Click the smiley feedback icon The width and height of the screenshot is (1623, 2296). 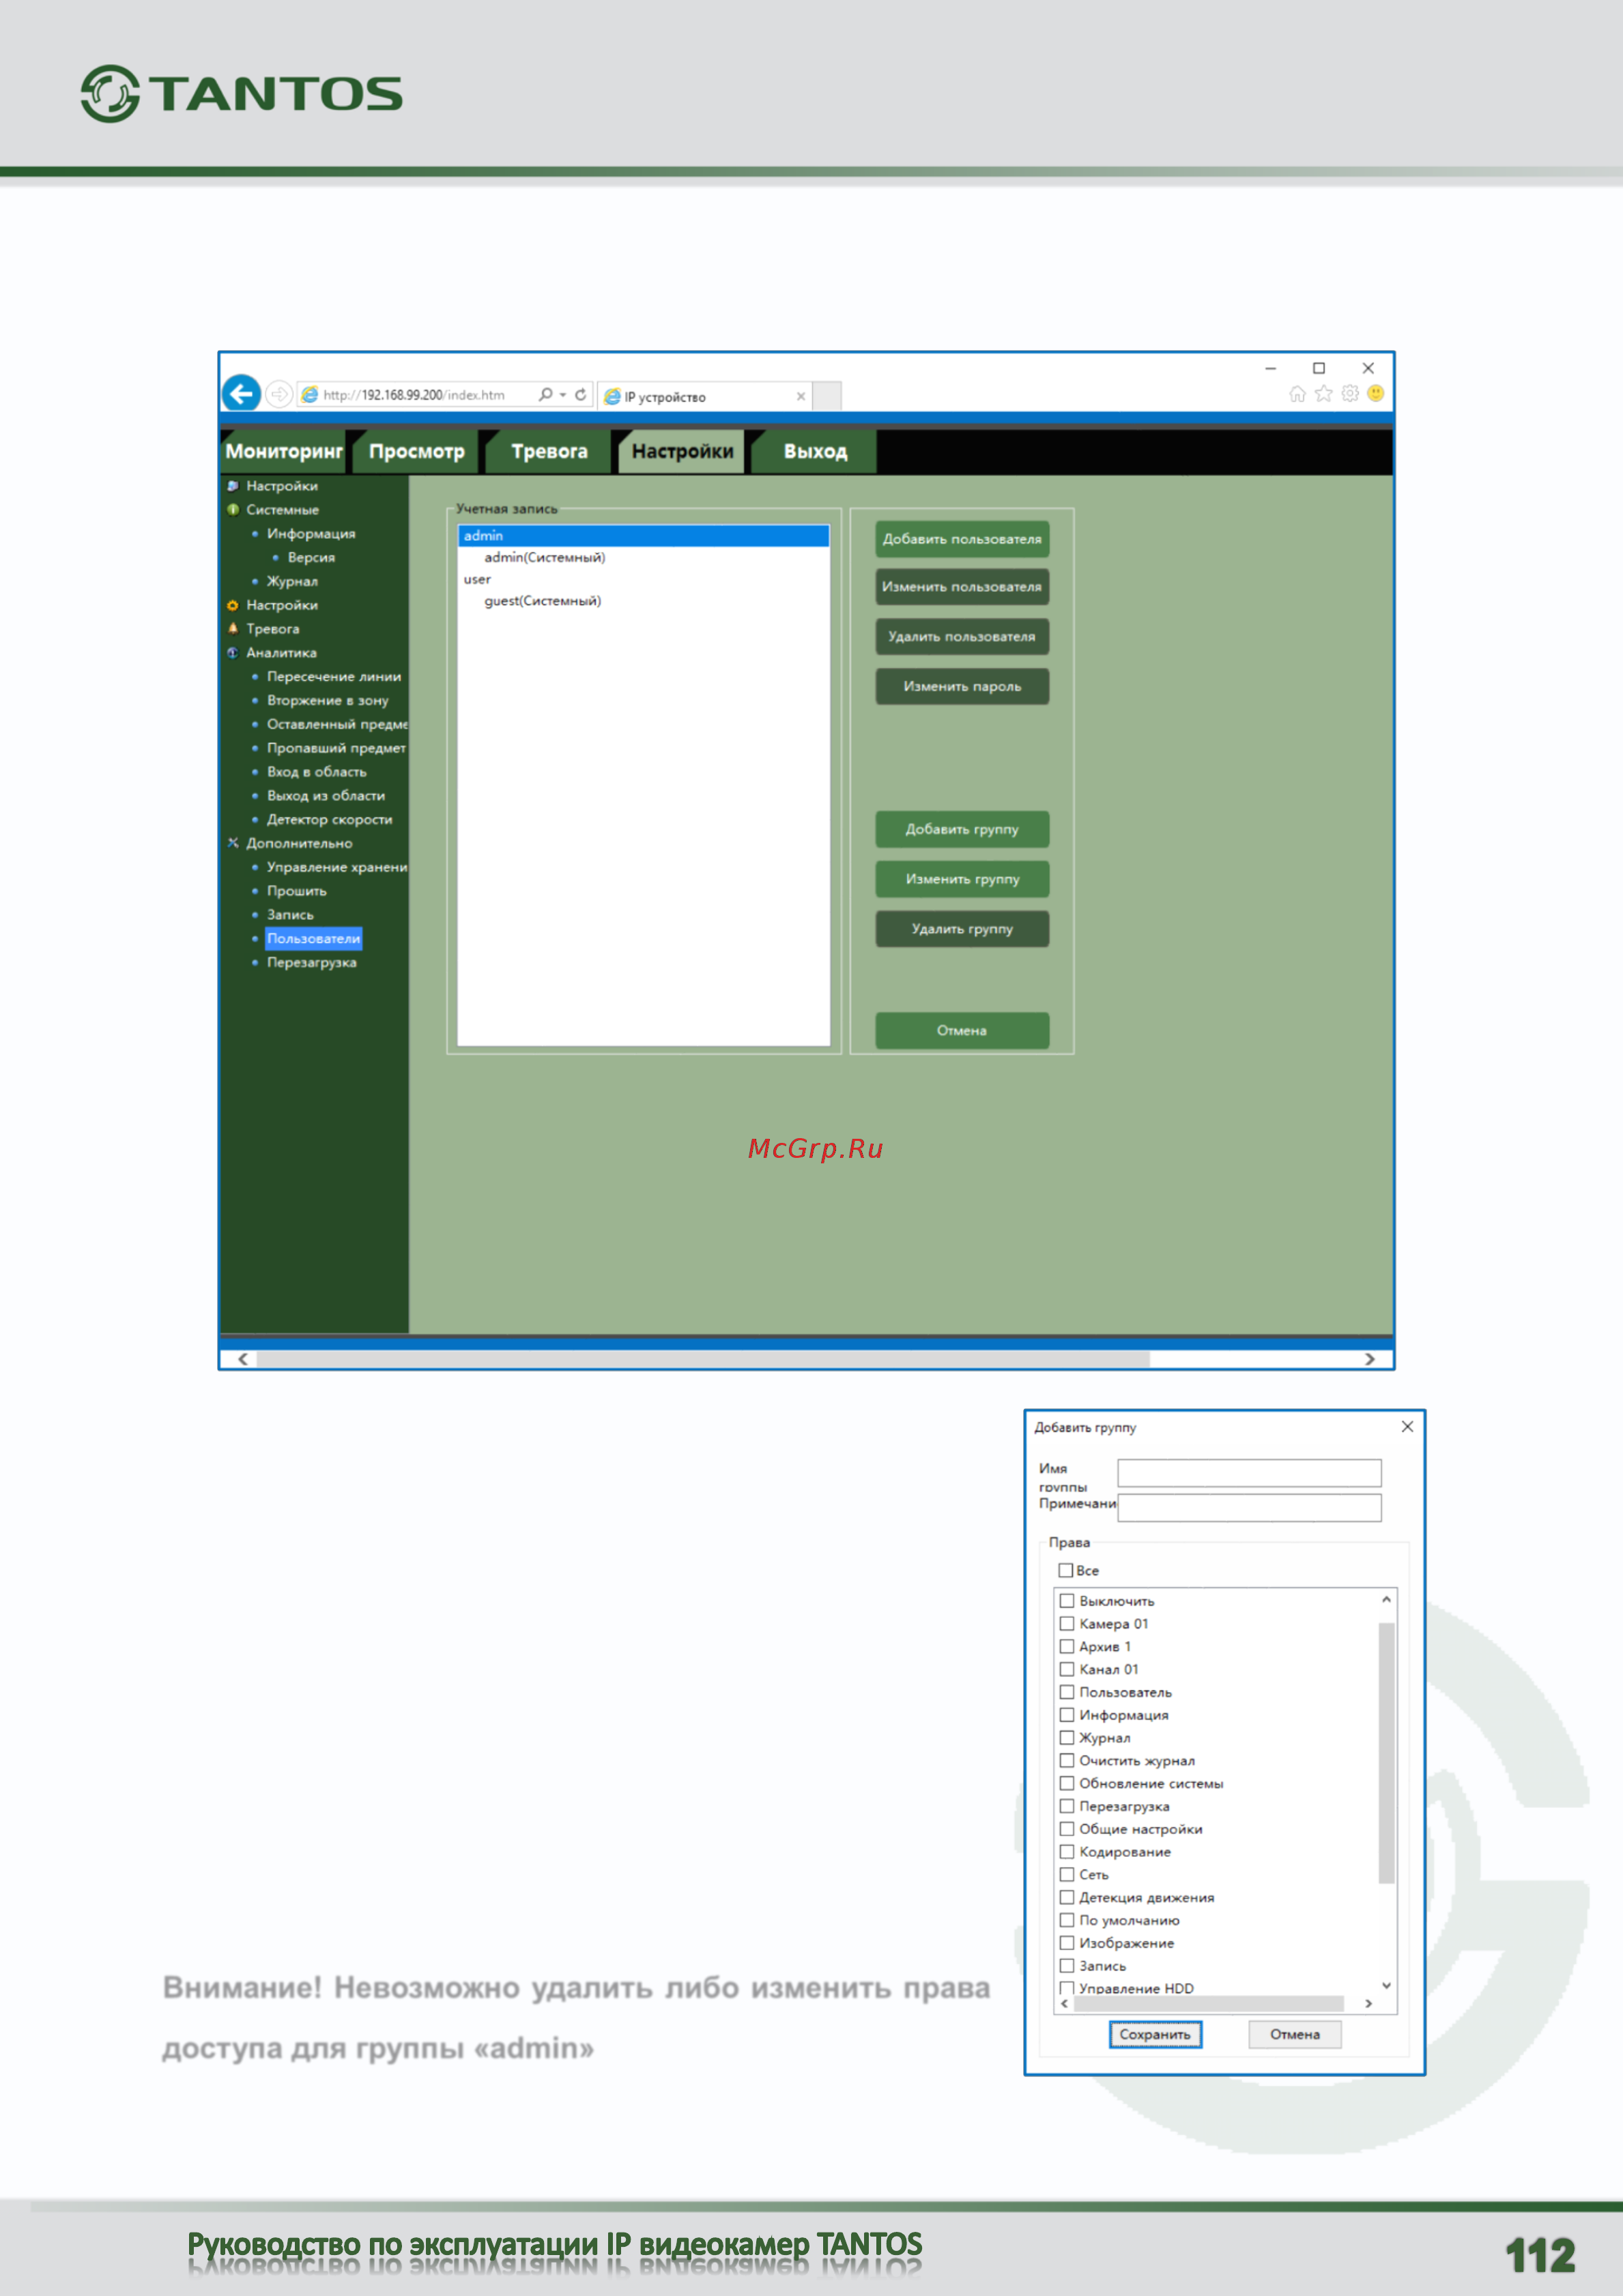[x=1376, y=394]
